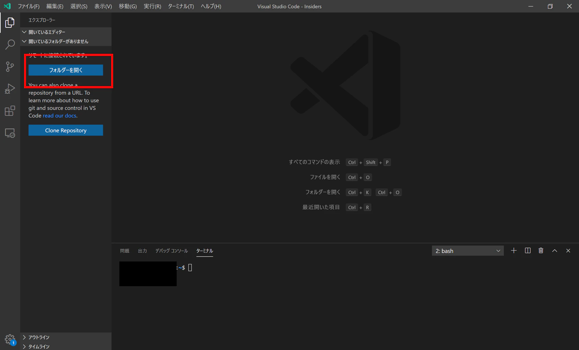Open the Explorer view in activity bar
Screen dimensions: 579x350
pyautogui.click(x=10, y=23)
